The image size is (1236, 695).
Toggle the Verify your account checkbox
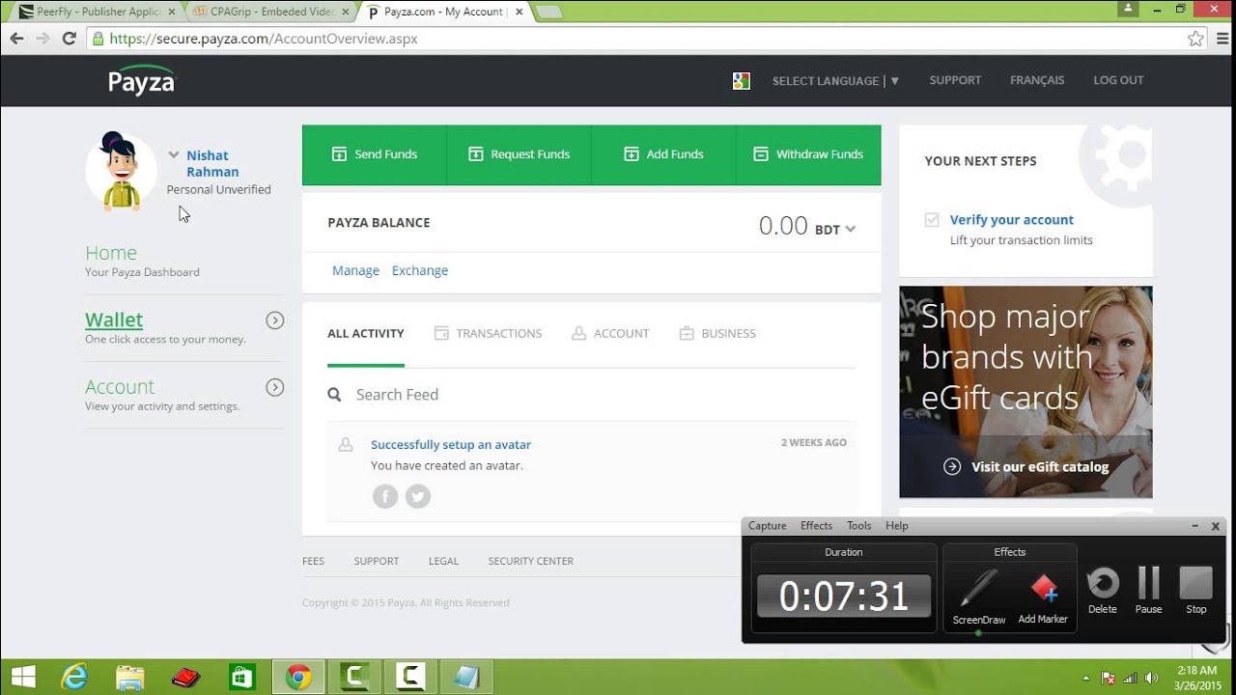932,220
